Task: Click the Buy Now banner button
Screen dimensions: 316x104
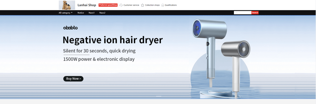Action: [73, 79]
